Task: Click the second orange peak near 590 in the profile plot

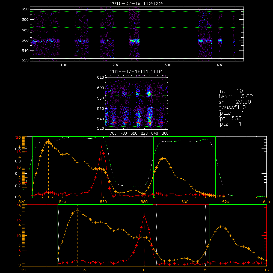Action: pyautogui.click(x=164, y=158)
